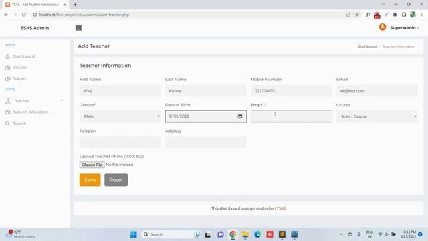Focus the Last Name field
The width and height of the screenshot is (428, 241).
click(x=206, y=91)
